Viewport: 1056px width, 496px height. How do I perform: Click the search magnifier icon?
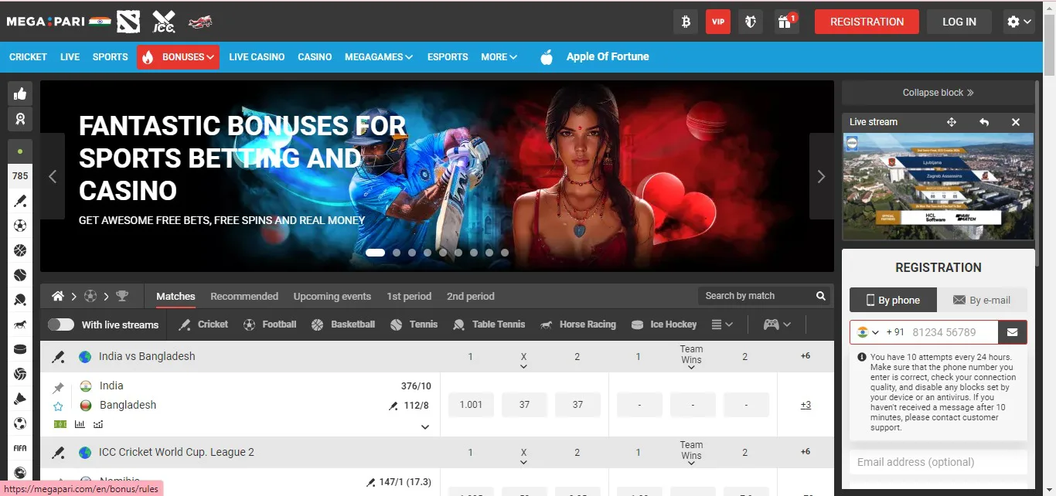[x=820, y=296]
